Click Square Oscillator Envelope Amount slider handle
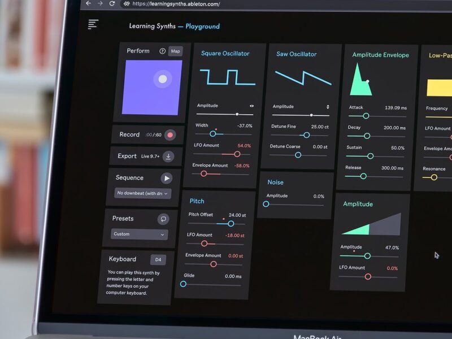 tap(204, 174)
